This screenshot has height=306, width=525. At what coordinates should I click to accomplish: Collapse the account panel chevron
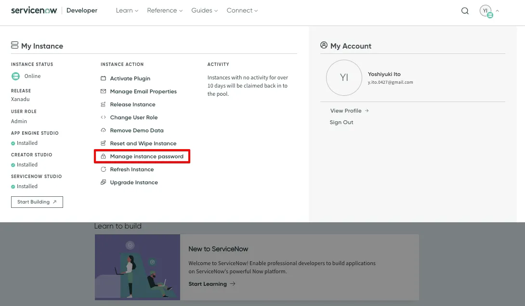(x=497, y=11)
